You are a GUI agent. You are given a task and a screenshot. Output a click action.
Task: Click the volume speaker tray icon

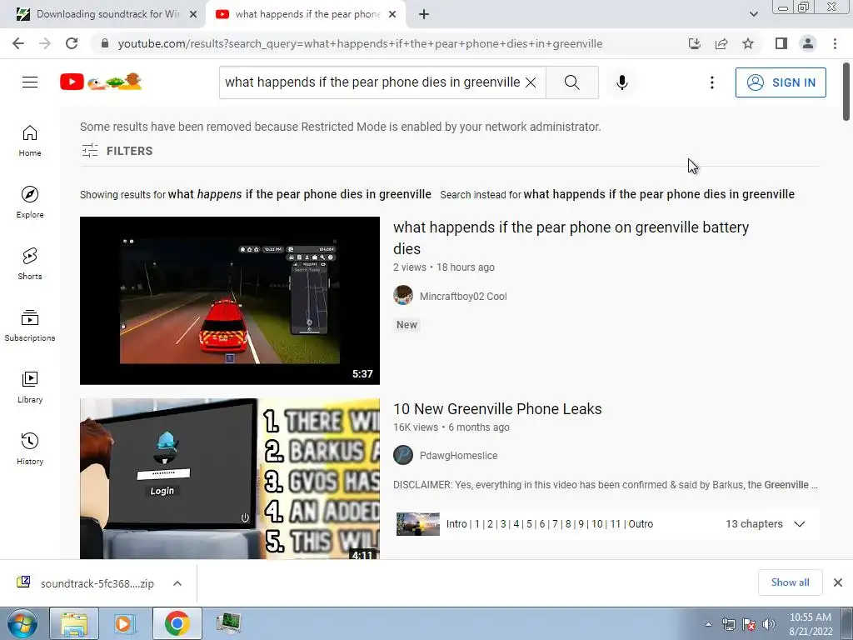click(769, 624)
